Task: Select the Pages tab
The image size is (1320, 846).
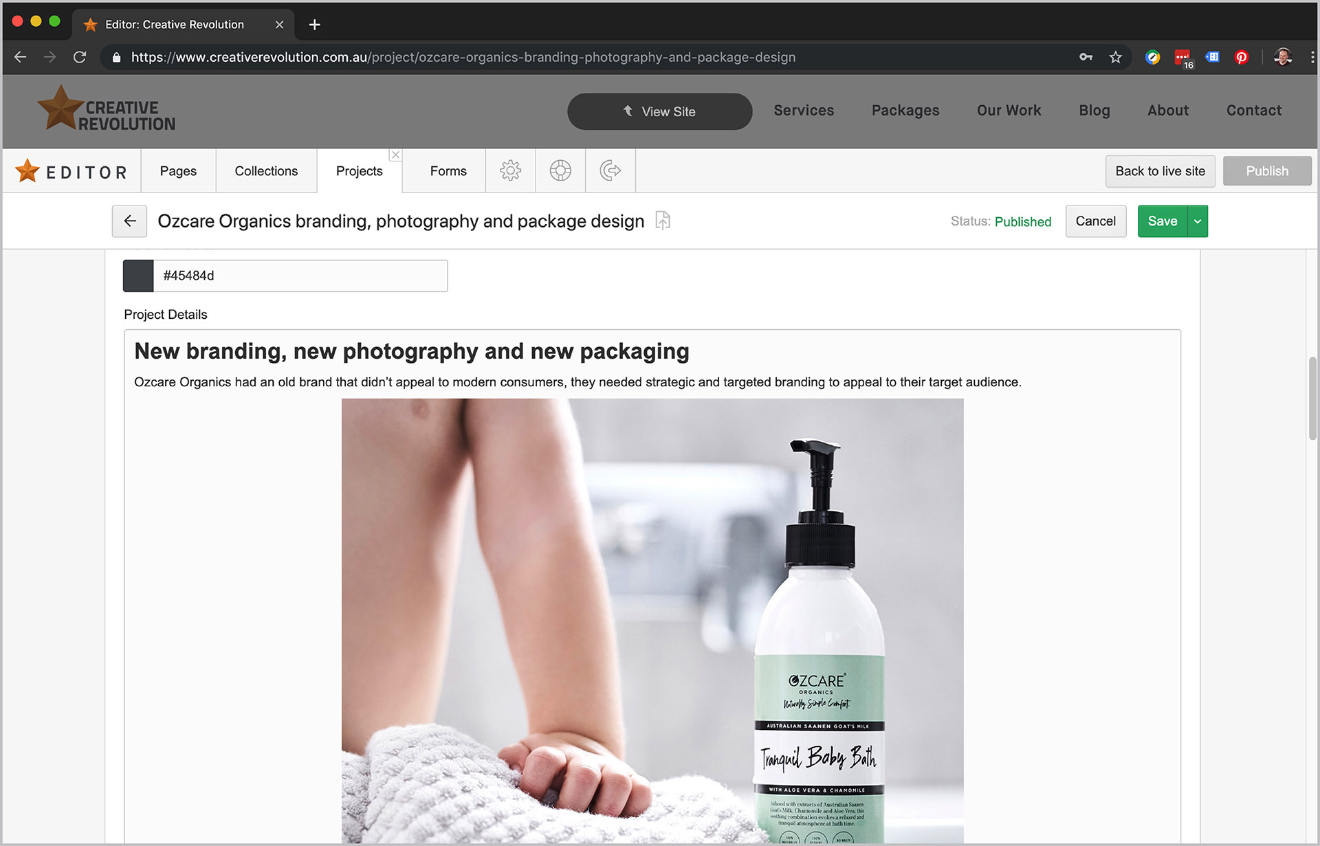Action: pos(177,170)
